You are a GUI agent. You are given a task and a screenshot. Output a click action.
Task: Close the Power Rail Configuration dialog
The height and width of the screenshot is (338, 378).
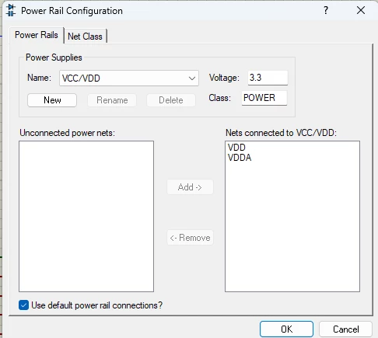click(361, 10)
